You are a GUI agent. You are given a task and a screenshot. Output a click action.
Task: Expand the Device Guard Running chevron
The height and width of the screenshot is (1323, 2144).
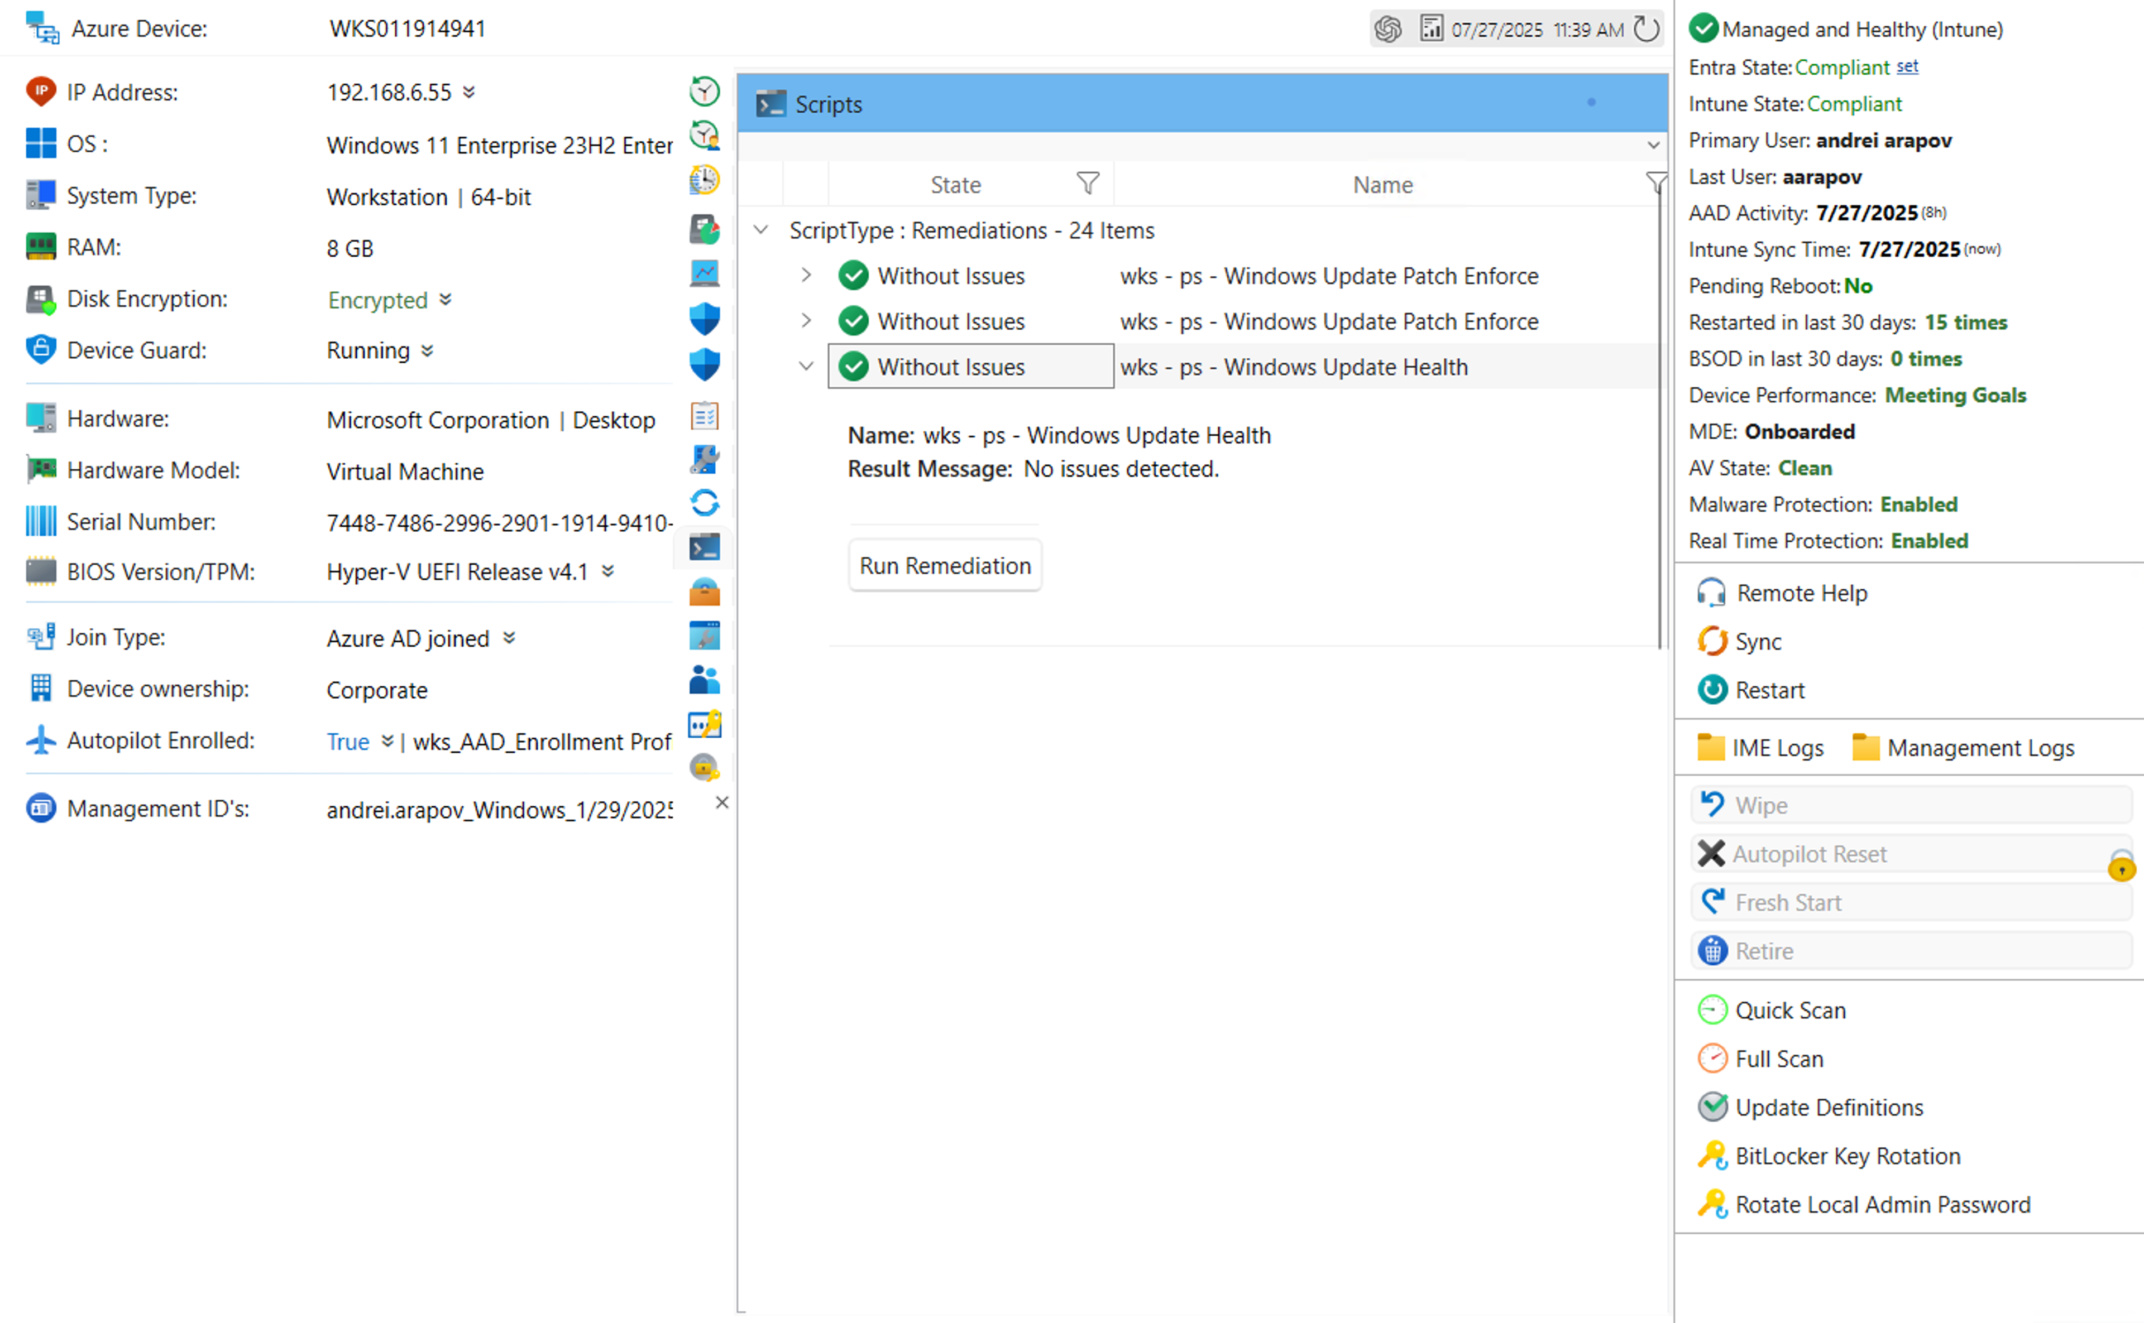[427, 351]
